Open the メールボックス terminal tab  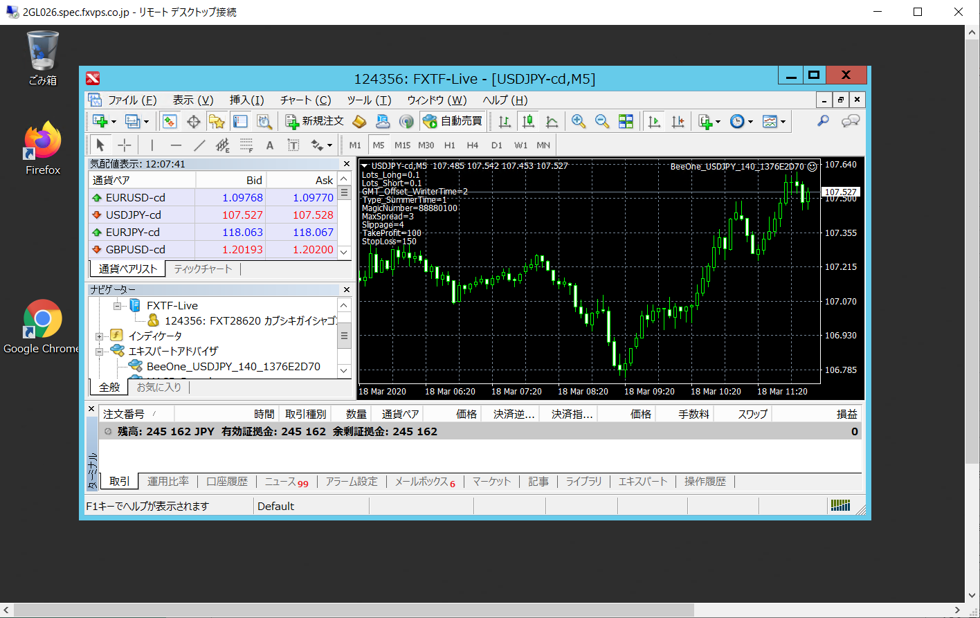tap(425, 481)
